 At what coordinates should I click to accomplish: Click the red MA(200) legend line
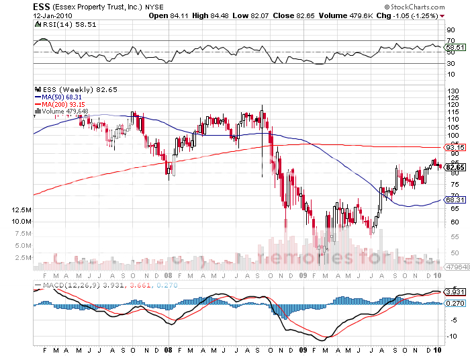click(38, 103)
